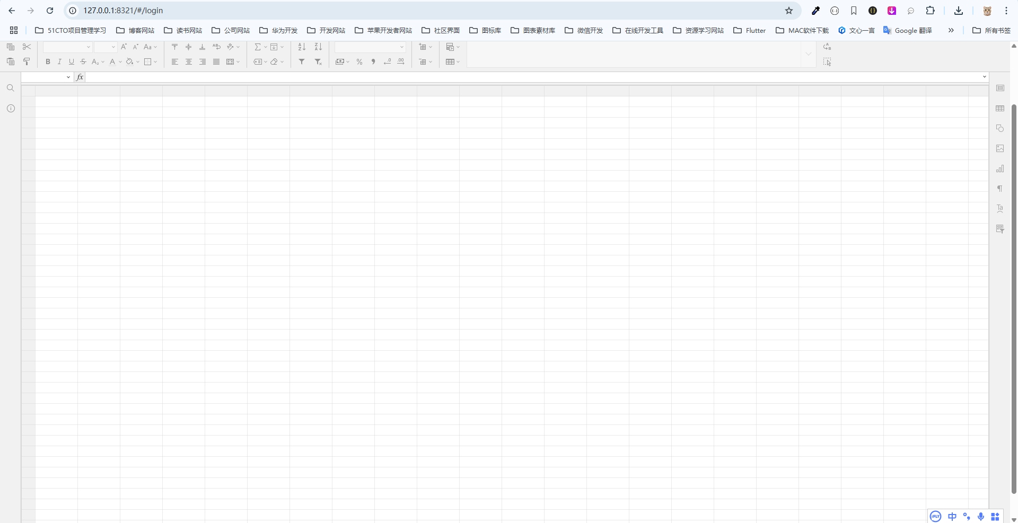Open Shape settings in right sidebar

pyautogui.click(x=1000, y=129)
